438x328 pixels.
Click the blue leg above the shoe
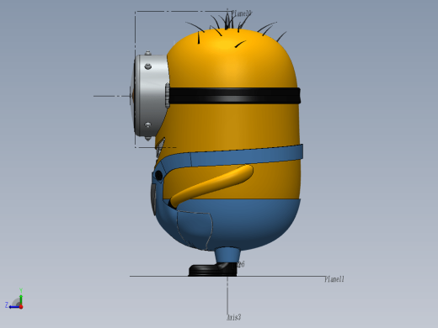[227, 255]
